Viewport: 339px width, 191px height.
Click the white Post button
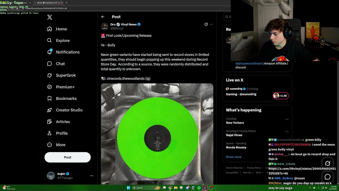click(68, 157)
